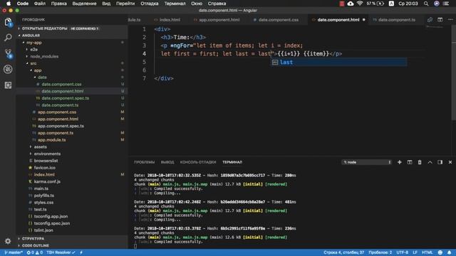Open the Файл menu

40,4
